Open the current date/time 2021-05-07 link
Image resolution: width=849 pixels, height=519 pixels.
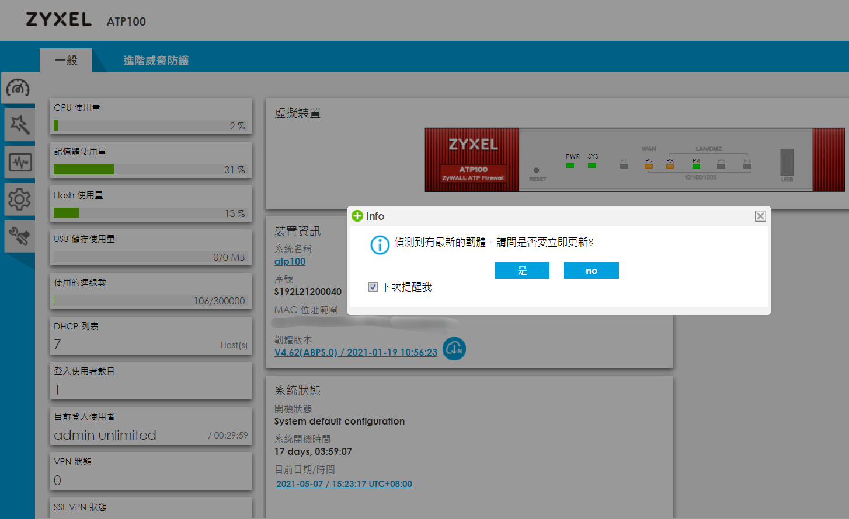(x=344, y=484)
